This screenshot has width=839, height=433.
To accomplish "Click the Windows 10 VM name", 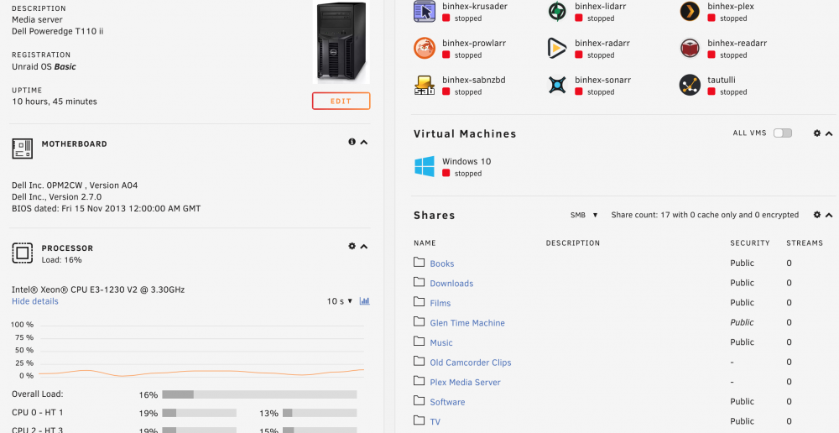I will (x=466, y=162).
